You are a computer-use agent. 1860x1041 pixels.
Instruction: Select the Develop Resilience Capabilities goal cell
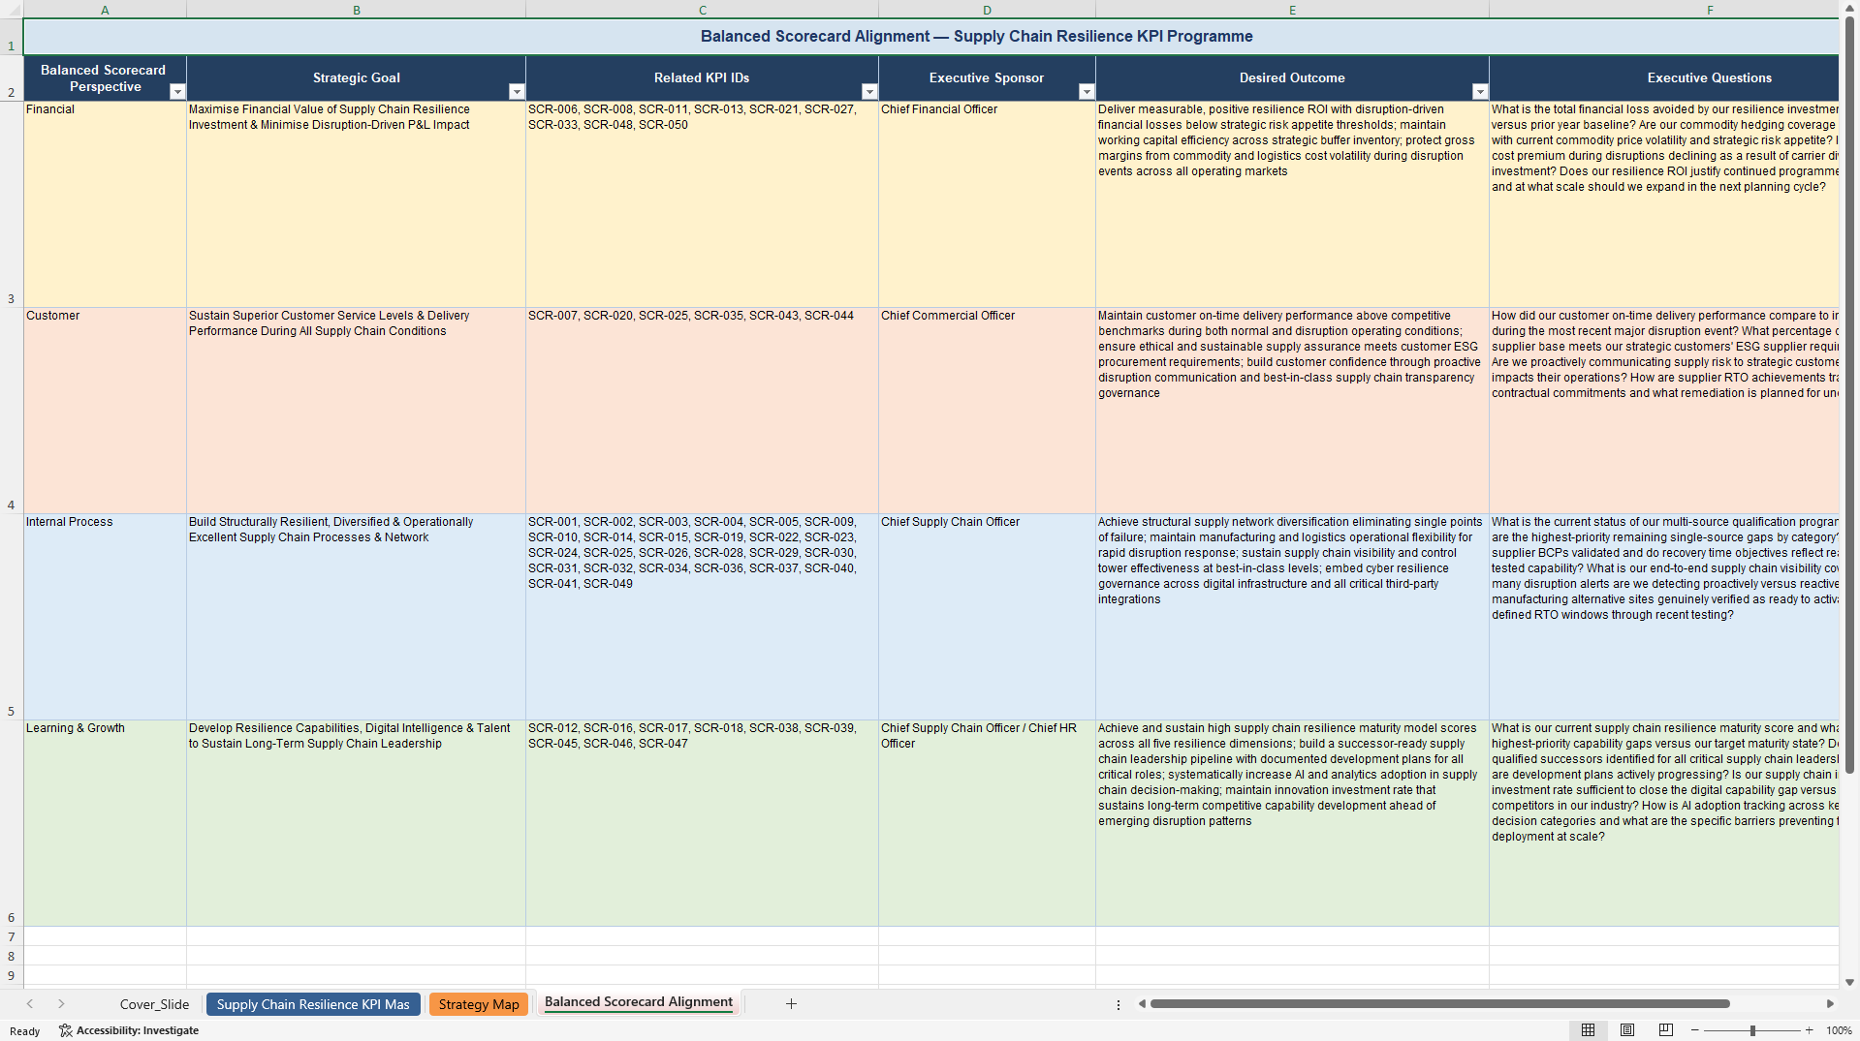tap(357, 823)
